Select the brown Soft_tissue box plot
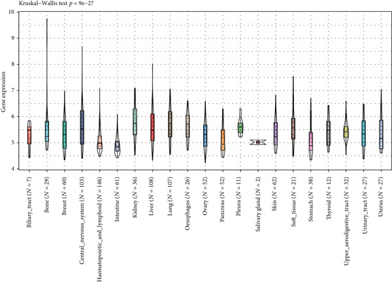The image size is (392, 282). point(293,129)
